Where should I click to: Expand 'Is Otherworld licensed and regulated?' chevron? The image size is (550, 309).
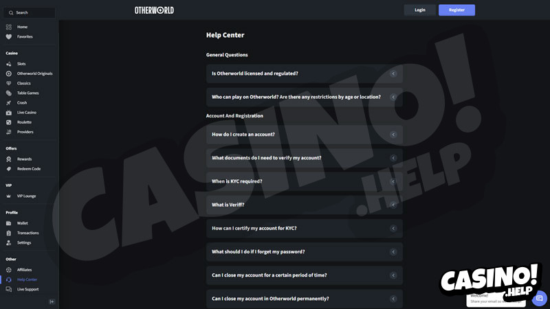393,73
